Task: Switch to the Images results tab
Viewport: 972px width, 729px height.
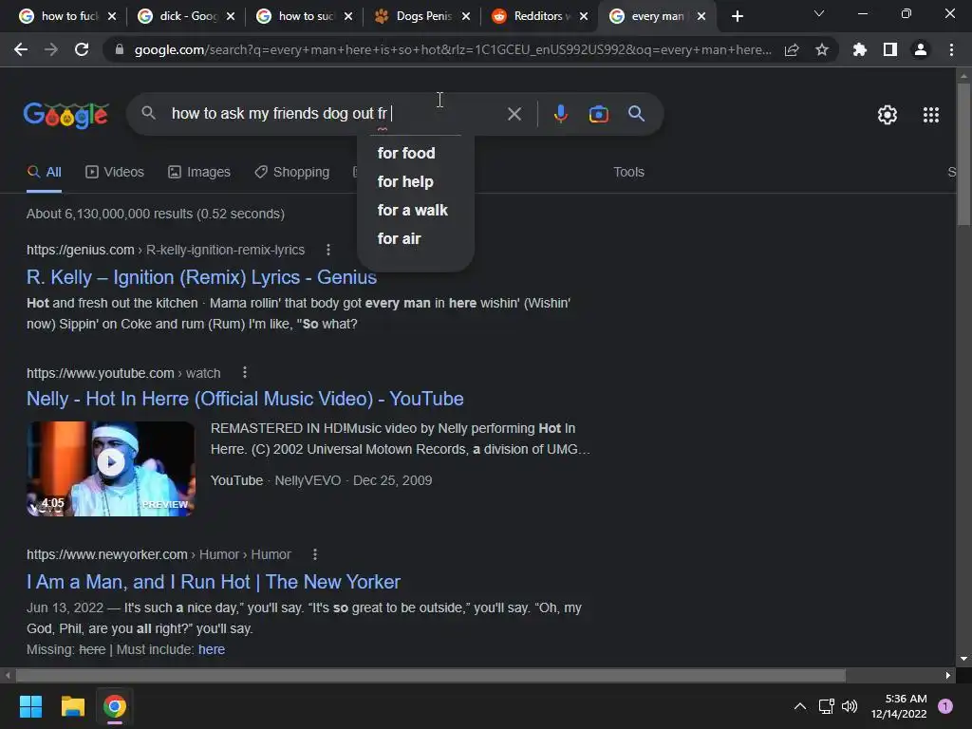Action: point(199,173)
